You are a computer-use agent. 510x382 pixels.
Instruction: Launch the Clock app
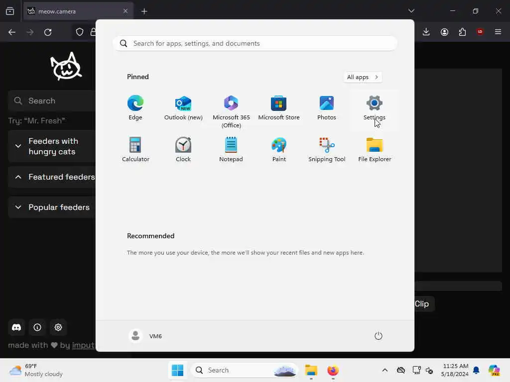click(x=183, y=150)
